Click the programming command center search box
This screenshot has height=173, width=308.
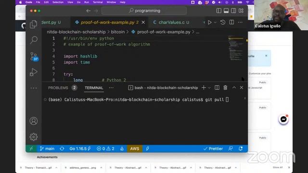point(144,11)
